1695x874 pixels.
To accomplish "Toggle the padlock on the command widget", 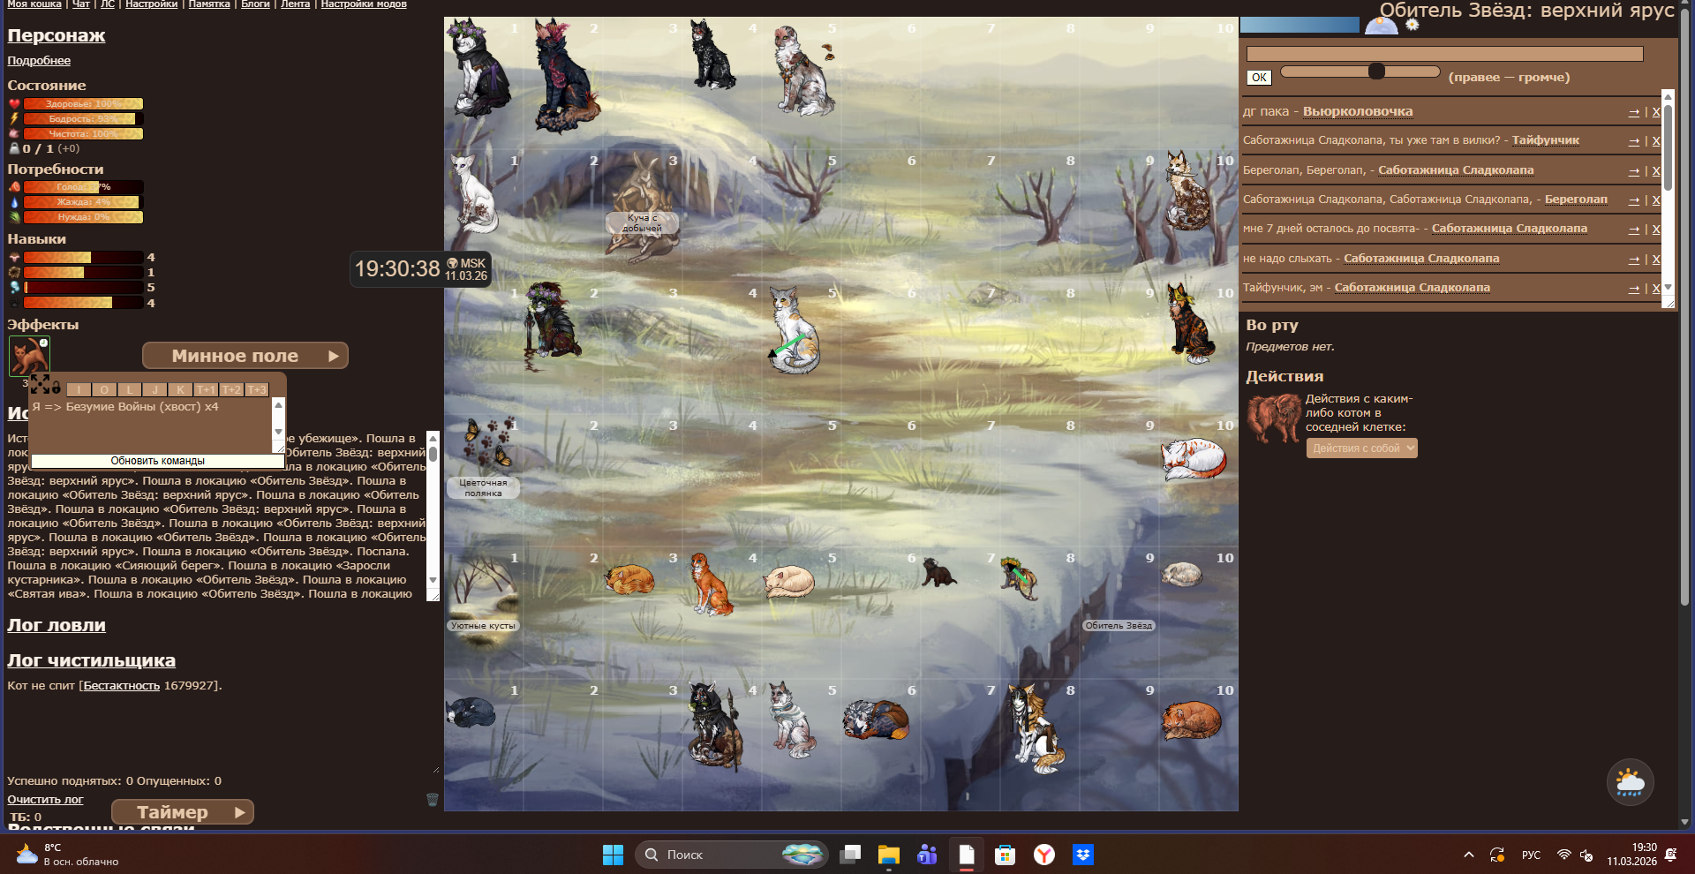I will click(56, 386).
